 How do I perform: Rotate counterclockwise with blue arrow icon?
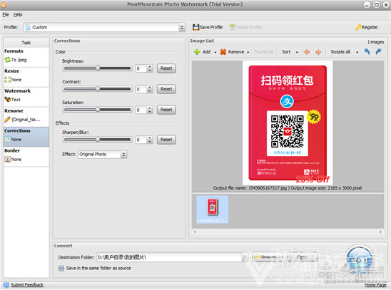click(x=367, y=52)
